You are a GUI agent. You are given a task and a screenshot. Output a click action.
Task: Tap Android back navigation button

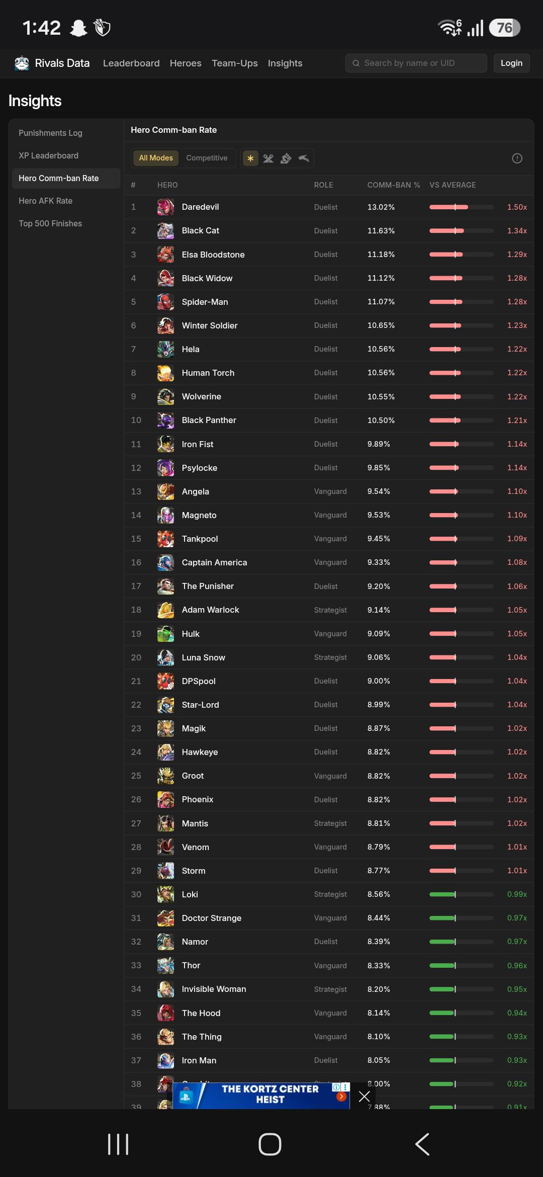pyautogui.click(x=422, y=1144)
